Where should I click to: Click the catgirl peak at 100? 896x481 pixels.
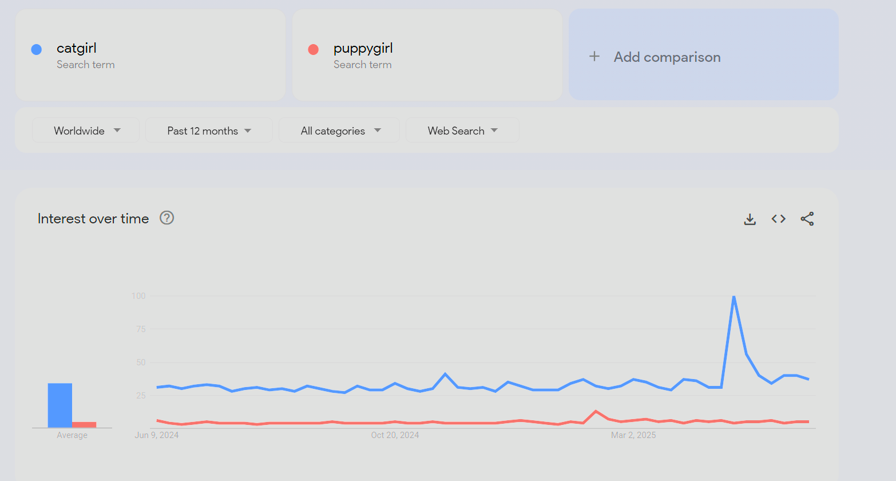tap(734, 297)
